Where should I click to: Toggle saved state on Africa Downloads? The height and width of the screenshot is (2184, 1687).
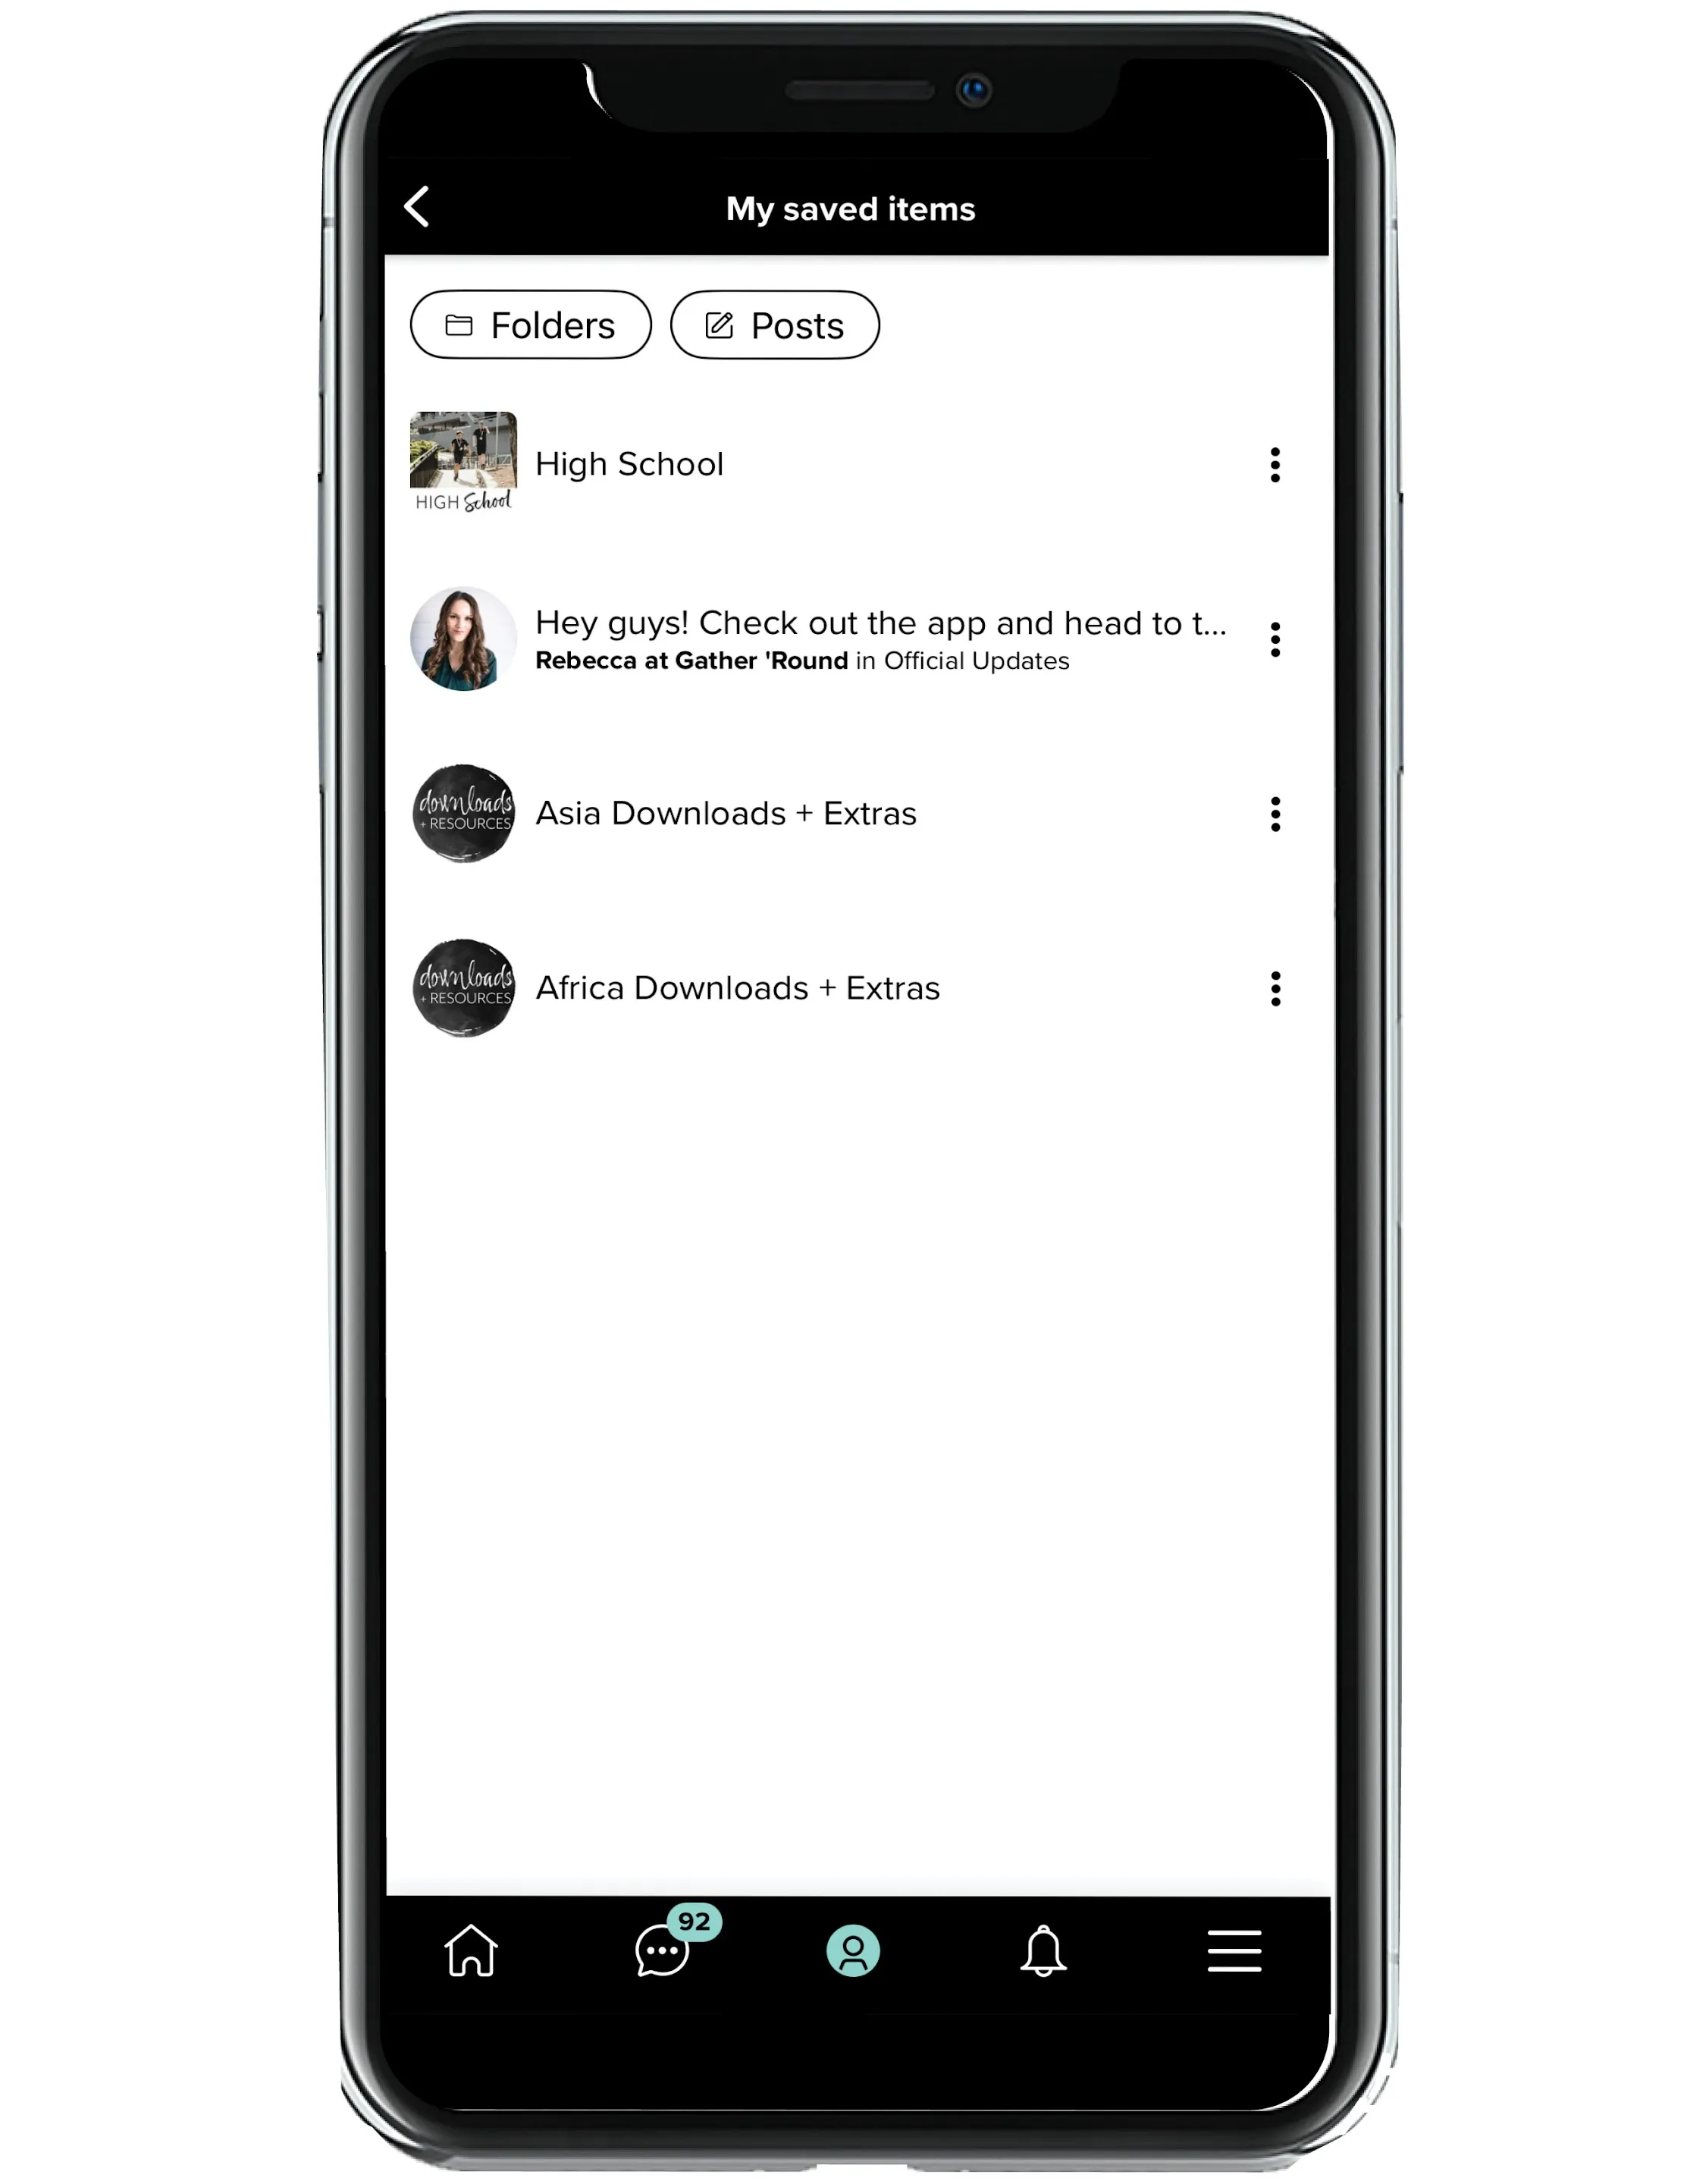pos(1276,987)
